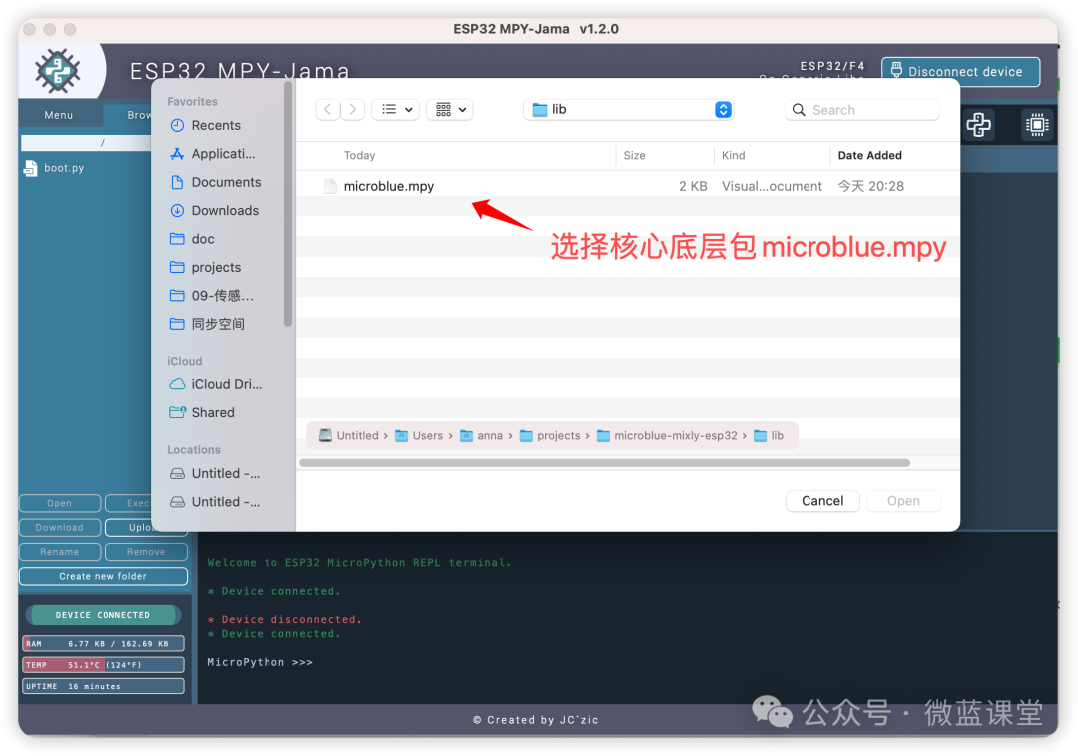Switch to the Menu tab

point(59,115)
